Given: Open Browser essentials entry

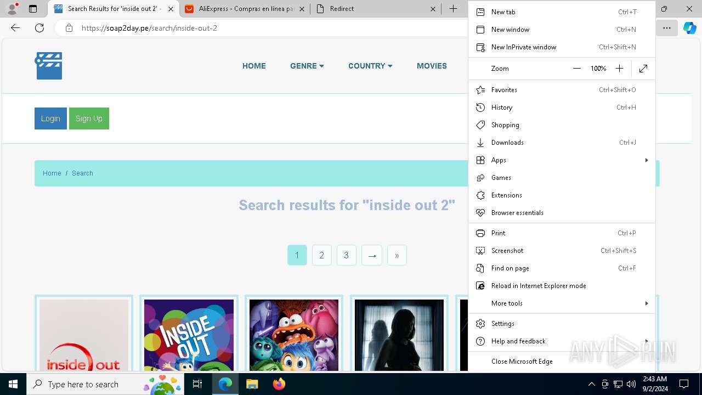Looking at the screenshot, I should (562, 213).
